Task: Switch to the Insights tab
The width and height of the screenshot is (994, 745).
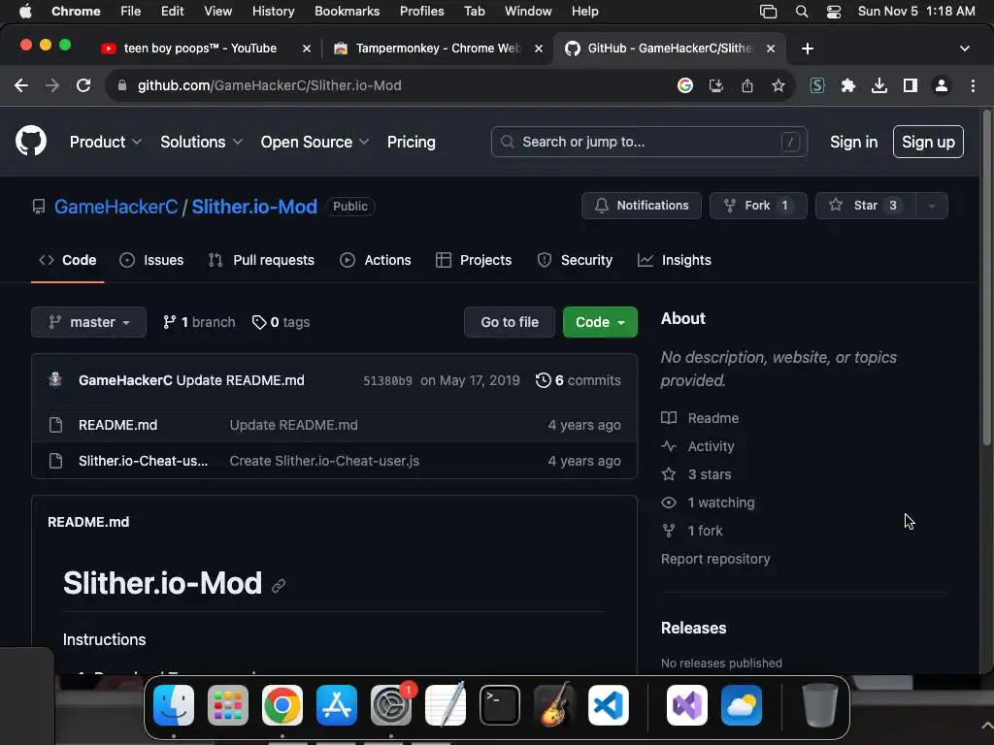Action: pos(674,260)
